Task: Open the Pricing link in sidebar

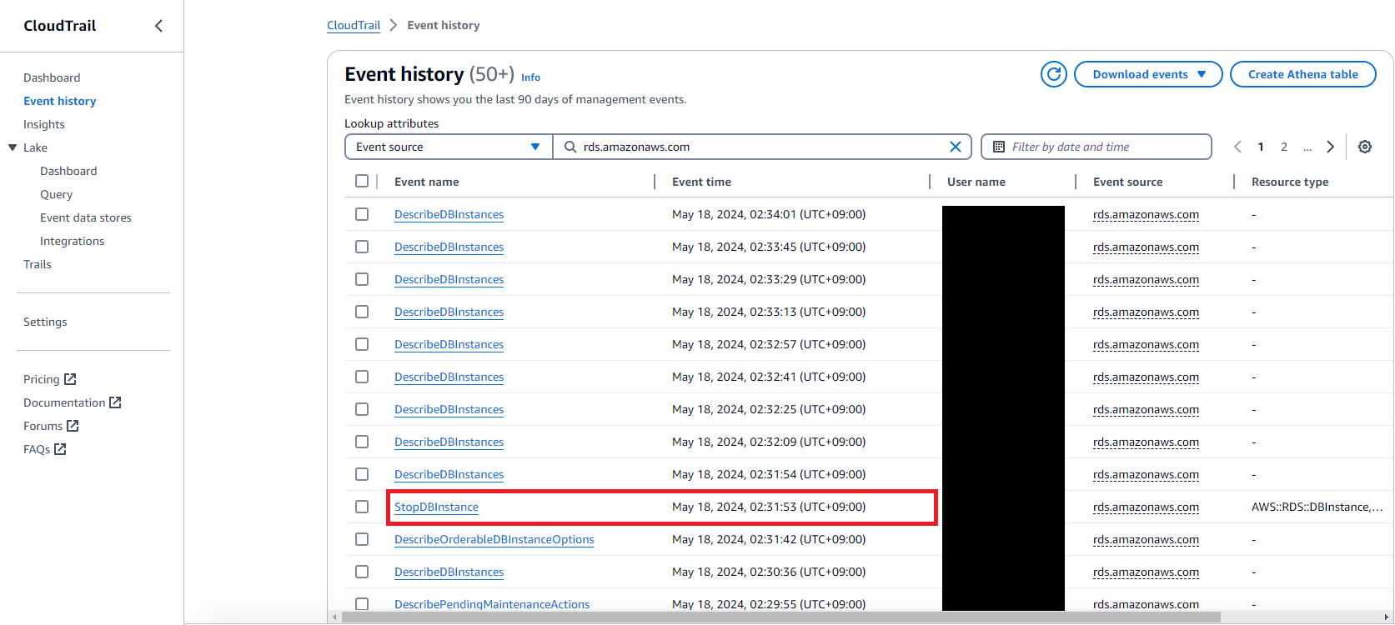Action: 42,379
